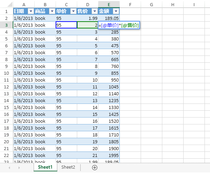
Task: Click the 金额 cell 1615
Action: pyautogui.click(x=109, y=128)
